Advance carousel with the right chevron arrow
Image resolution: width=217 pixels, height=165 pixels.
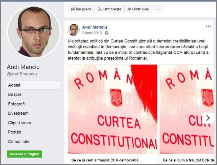click(x=208, y=118)
